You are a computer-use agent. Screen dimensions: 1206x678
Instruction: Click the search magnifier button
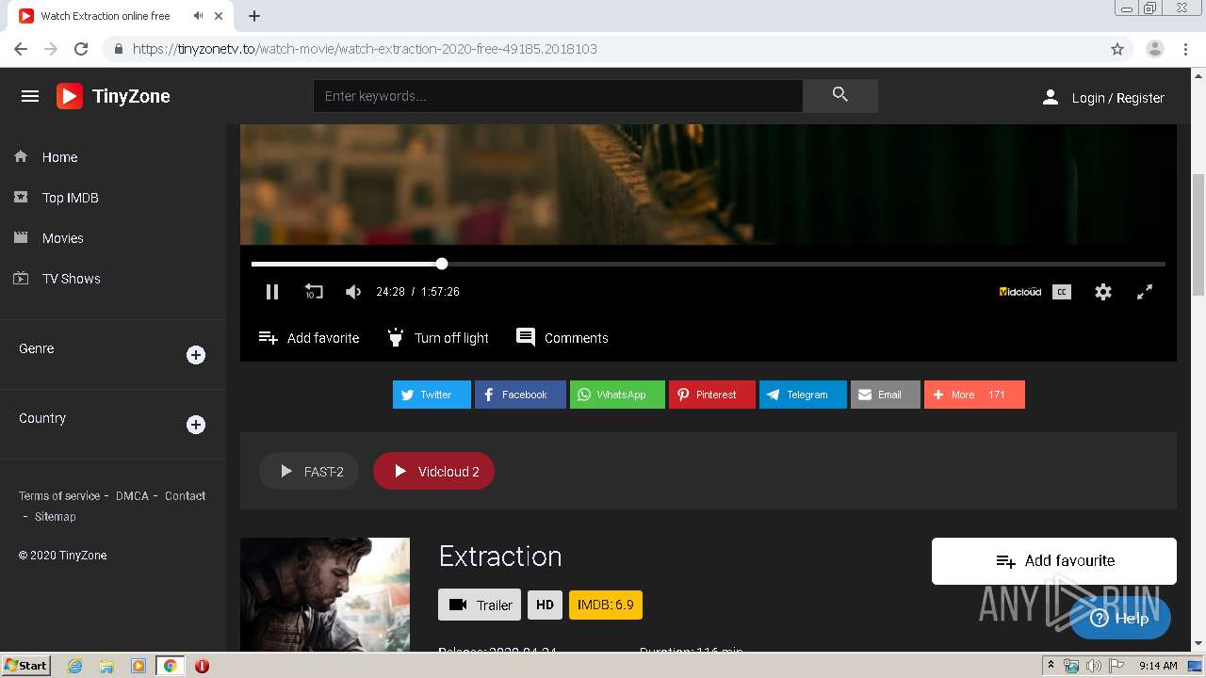point(840,95)
